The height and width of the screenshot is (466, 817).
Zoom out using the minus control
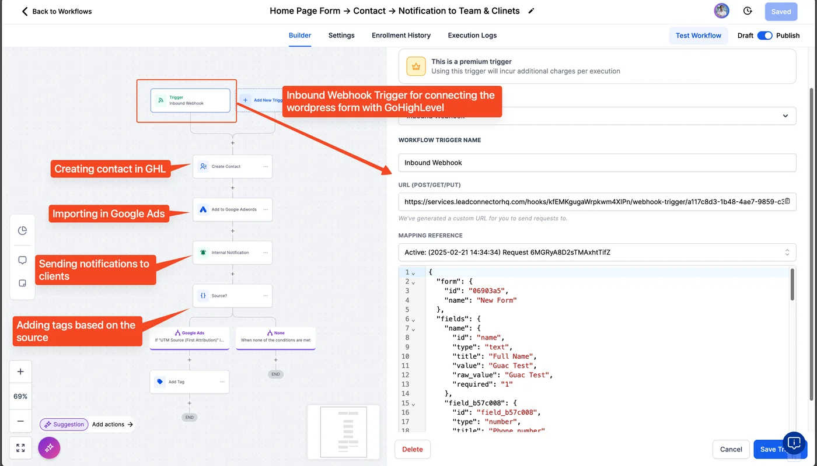pyautogui.click(x=20, y=421)
